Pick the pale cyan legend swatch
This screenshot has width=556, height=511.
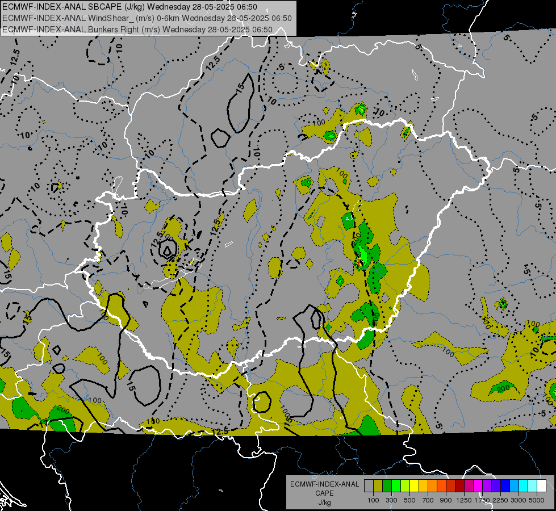533,485
